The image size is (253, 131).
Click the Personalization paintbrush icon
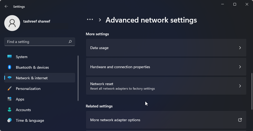(x=10, y=89)
